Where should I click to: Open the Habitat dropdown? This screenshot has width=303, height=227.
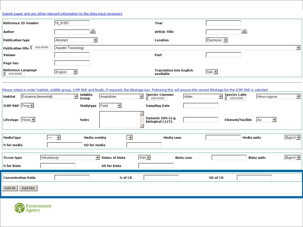click(50, 96)
